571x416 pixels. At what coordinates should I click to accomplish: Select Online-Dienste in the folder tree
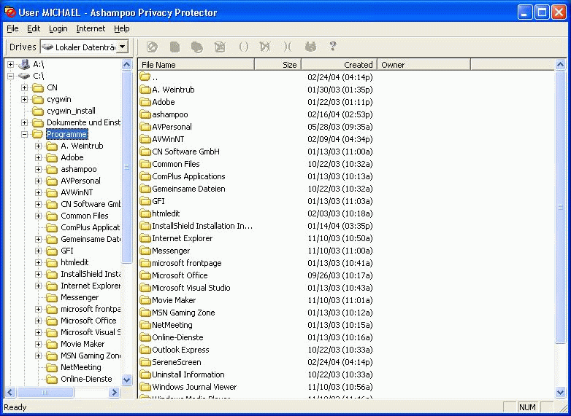pyautogui.click(x=86, y=379)
